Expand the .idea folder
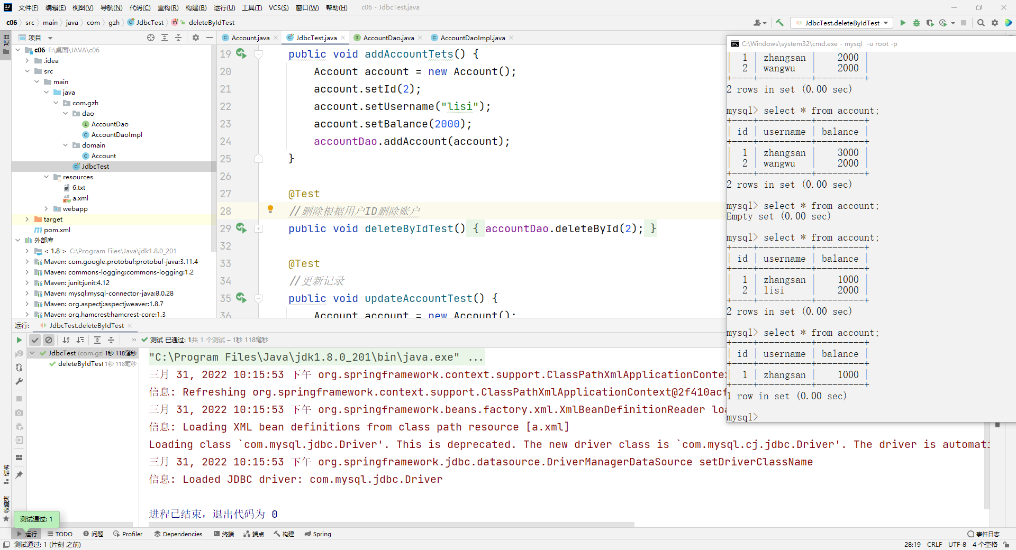This screenshot has height=550, width=1016. 27,60
